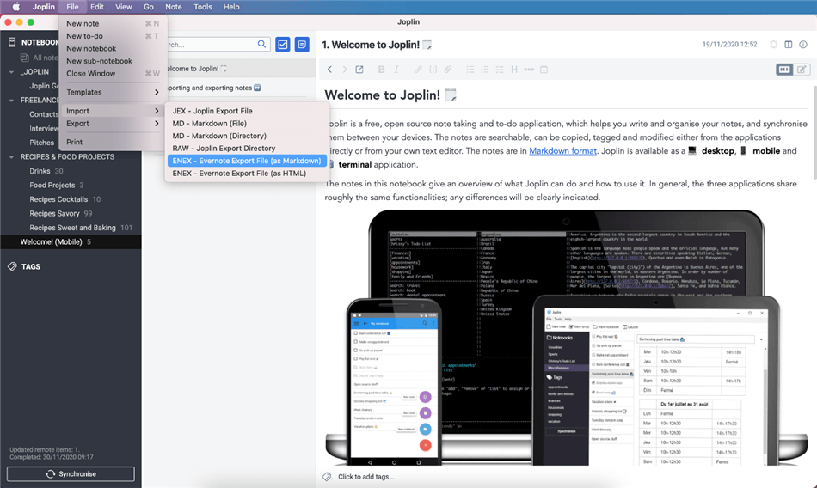Open the Markdown format link
Viewport: 817px width, 488px height.
click(x=562, y=151)
